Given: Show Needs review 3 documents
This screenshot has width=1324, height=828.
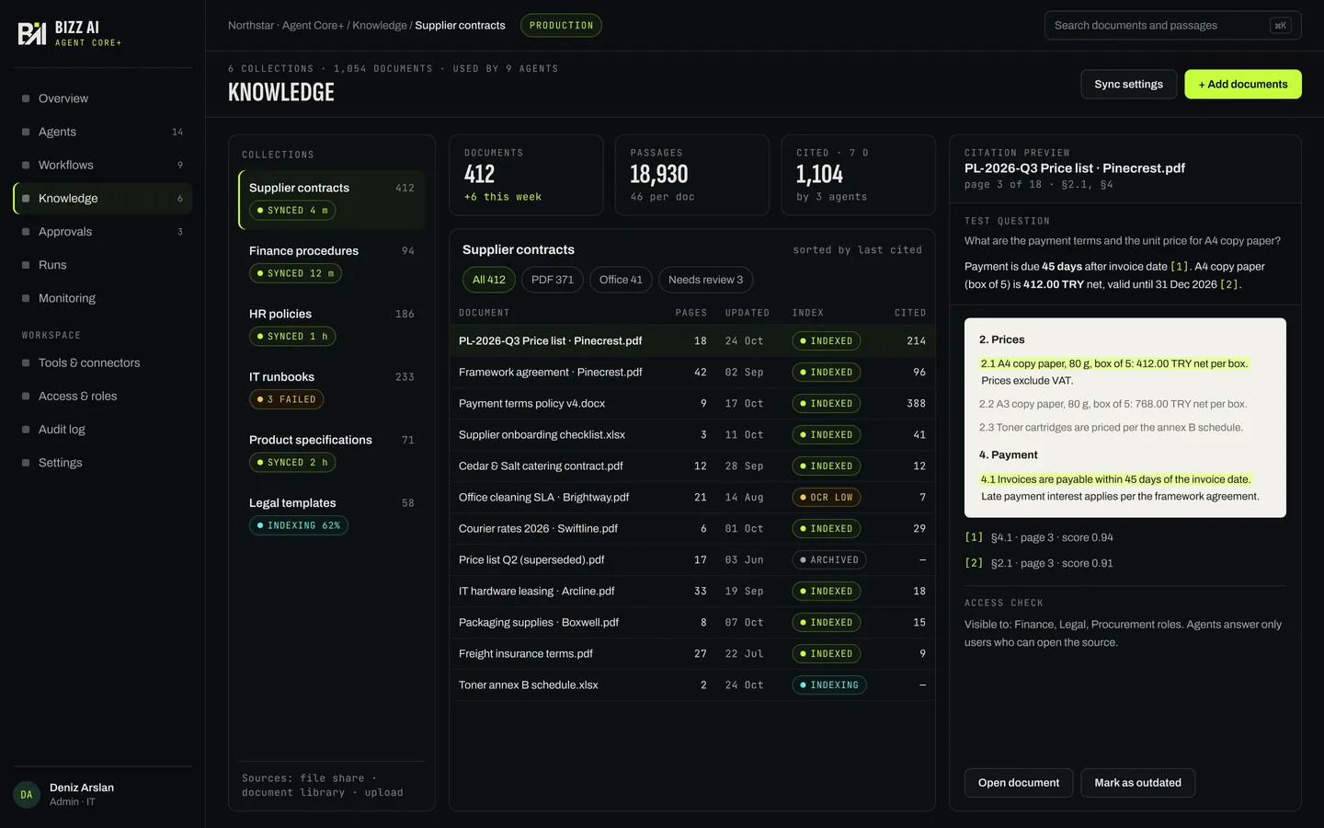Looking at the screenshot, I should click(x=705, y=280).
